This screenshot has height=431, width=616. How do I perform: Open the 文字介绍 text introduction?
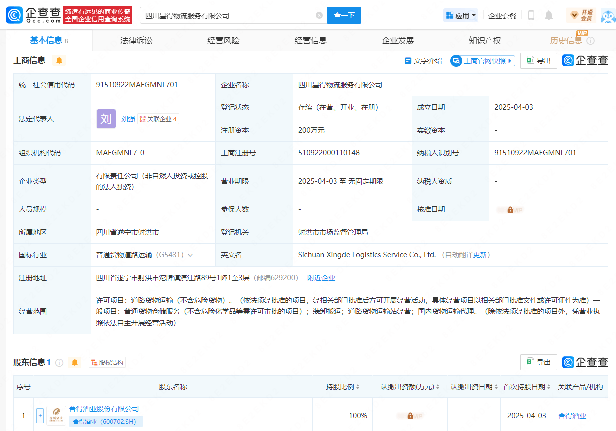tap(423, 61)
